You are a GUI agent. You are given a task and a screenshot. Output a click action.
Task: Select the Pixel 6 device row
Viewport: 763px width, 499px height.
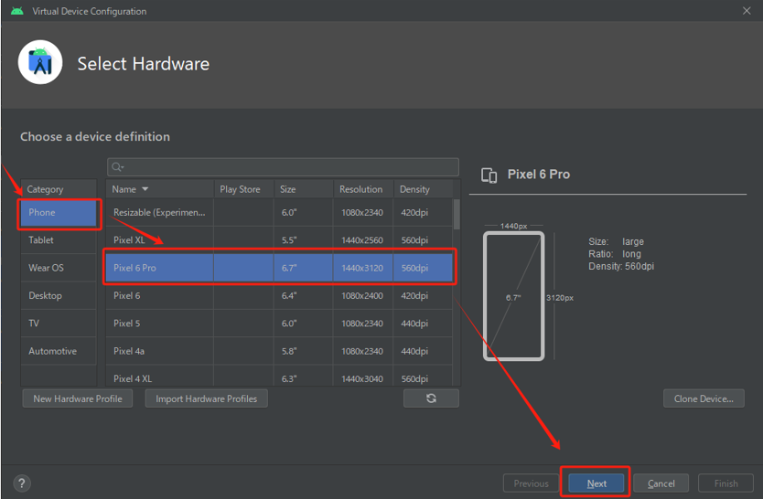tap(279, 295)
